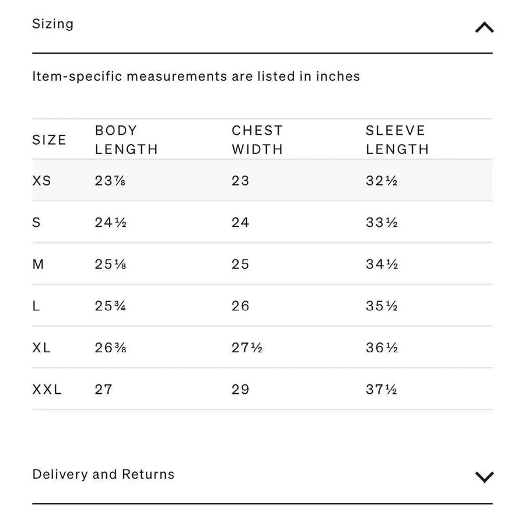The height and width of the screenshot is (525, 525).
Task: Click the XL chest width value 27½
Action: [247, 348]
